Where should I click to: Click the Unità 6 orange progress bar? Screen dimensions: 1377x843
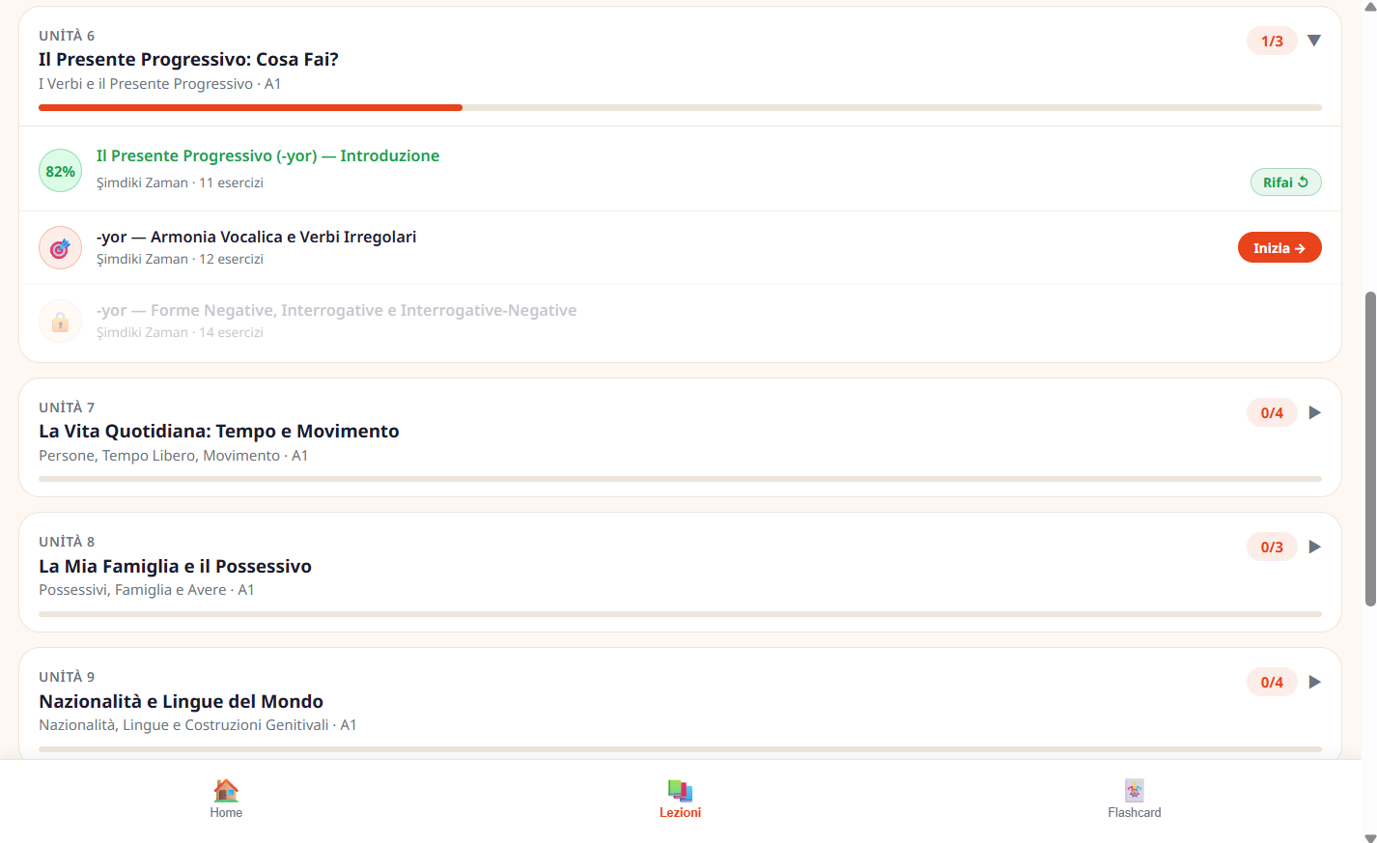click(250, 108)
